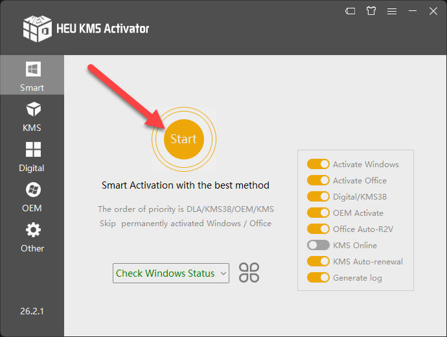This screenshot has height=337, width=447.
Task: Switch off OEM Activate
Action: pyautogui.click(x=318, y=213)
